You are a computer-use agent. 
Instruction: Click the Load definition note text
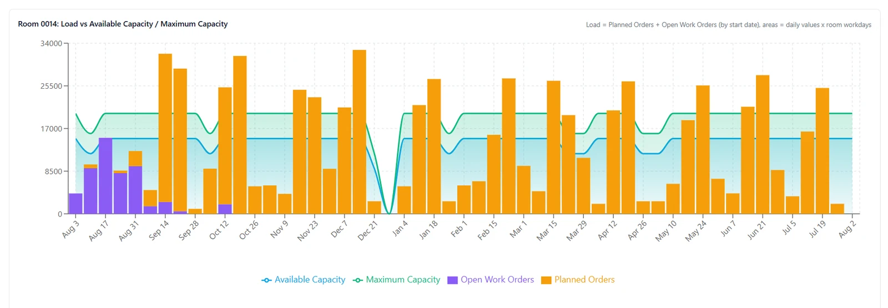click(x=729, y=25)
